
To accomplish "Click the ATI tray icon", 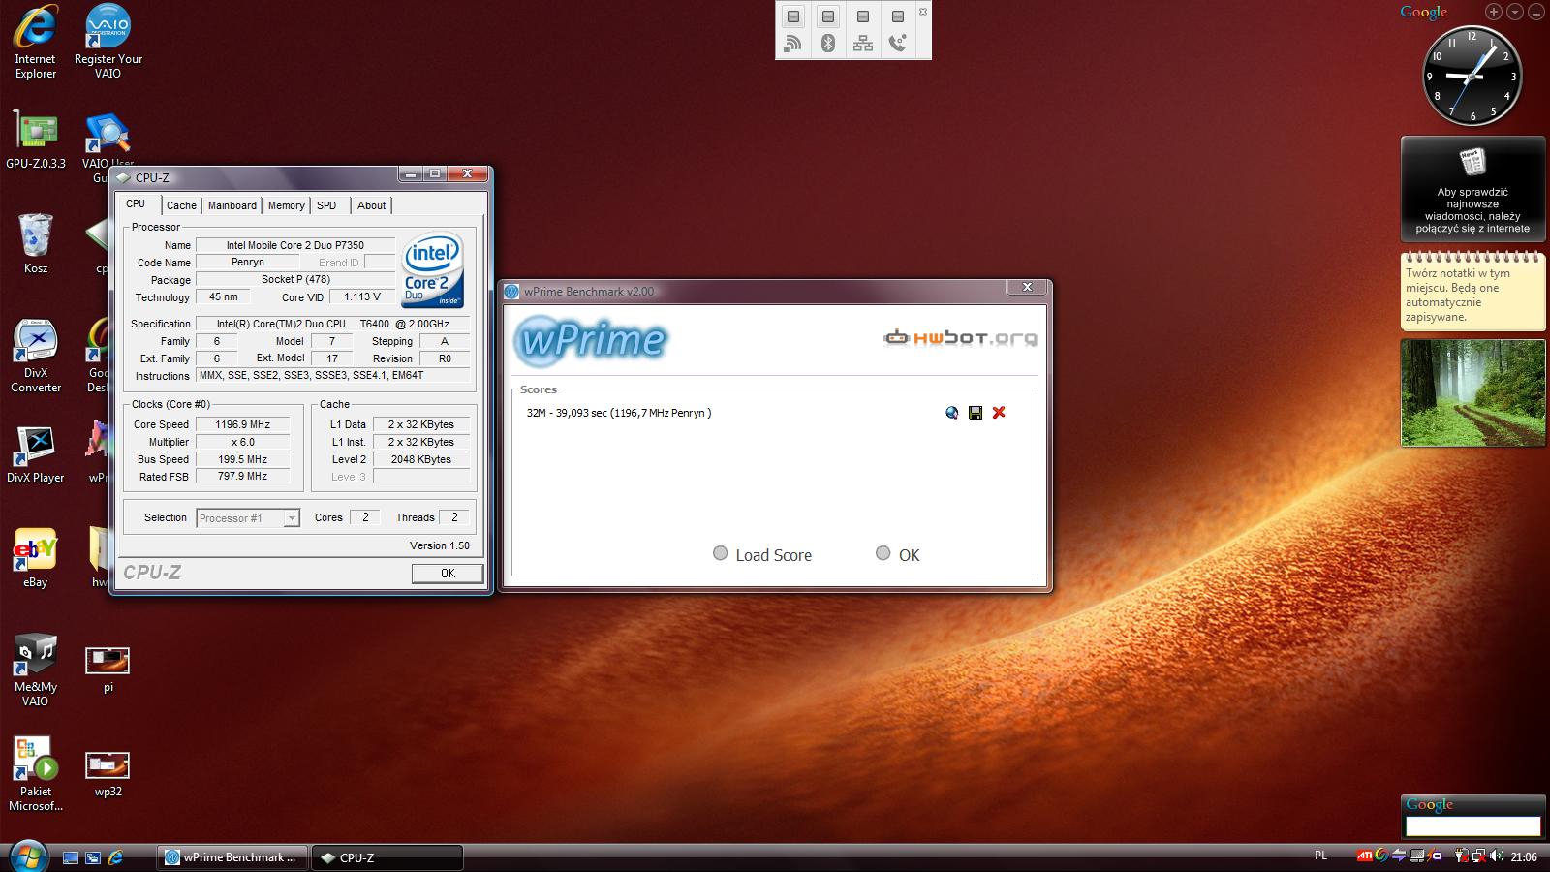I will (x=1364, y=856).
